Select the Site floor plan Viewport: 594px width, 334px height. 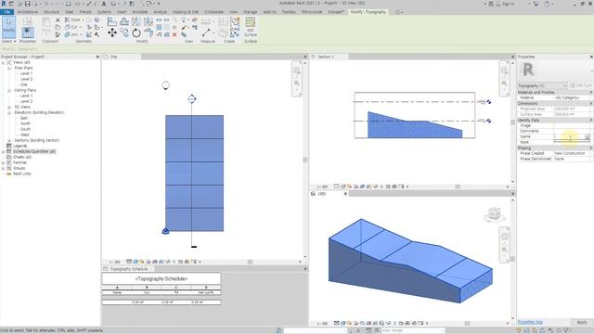(x=24, y=84)
